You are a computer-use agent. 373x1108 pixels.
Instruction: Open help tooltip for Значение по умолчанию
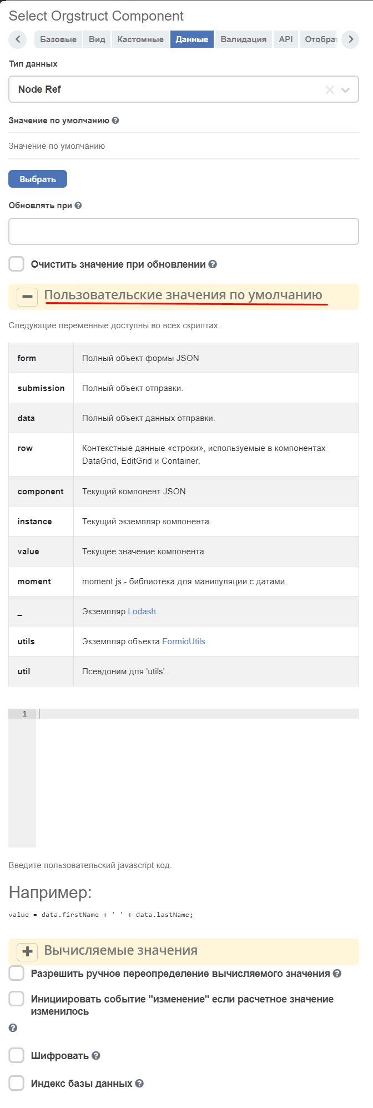pyautogui.click(x=115, y=121)
